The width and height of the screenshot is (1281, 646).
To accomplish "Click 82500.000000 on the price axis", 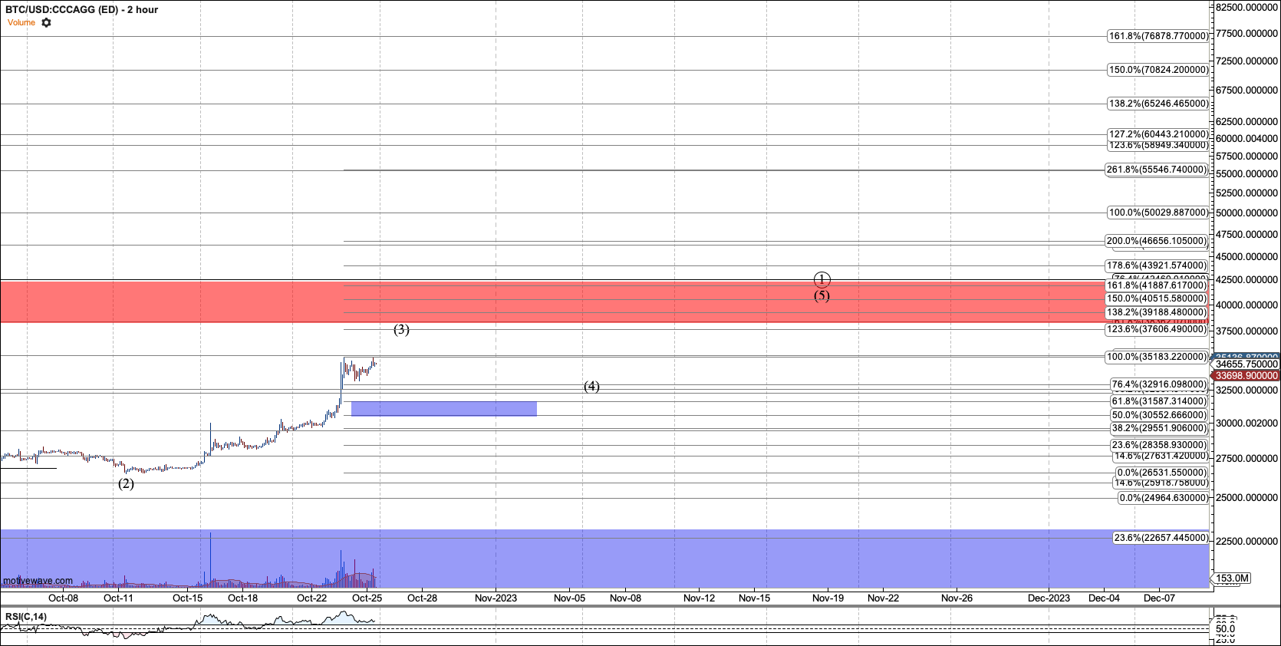I will click(x=1248, y=8).
